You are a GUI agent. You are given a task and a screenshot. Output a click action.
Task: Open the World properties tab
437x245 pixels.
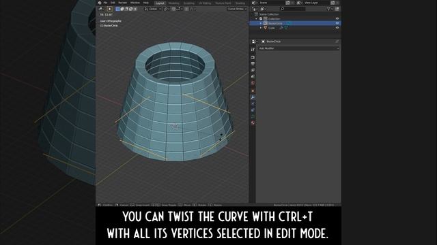click(253, 83)
